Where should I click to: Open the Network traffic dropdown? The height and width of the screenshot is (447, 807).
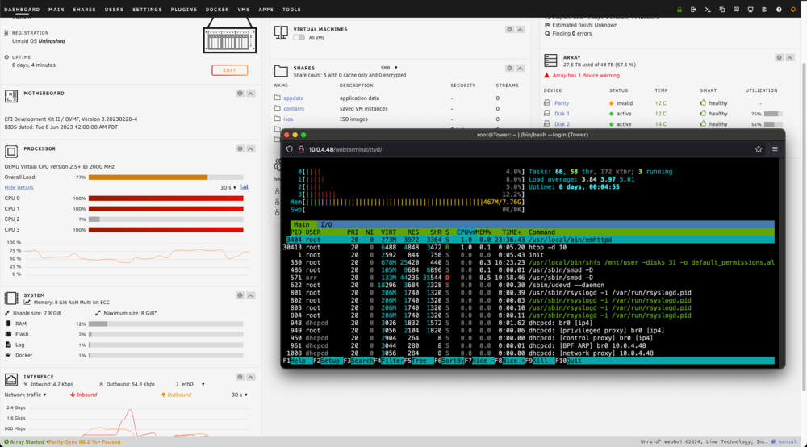pyautogui.click(x=25, y=395)
